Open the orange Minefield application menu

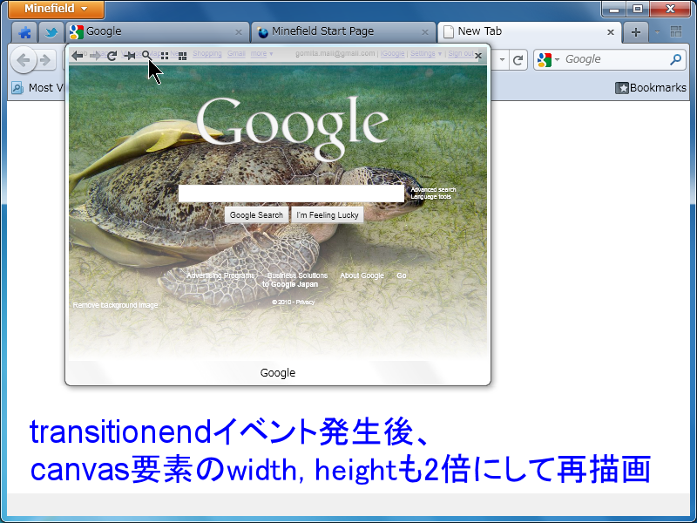[x=57, y=9]
